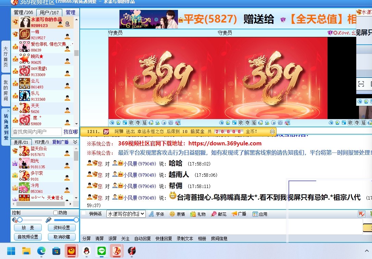Click the up/down arrows on gift notification bar
This screenshot has width=372, height=259.
click(x=272, y=131)
